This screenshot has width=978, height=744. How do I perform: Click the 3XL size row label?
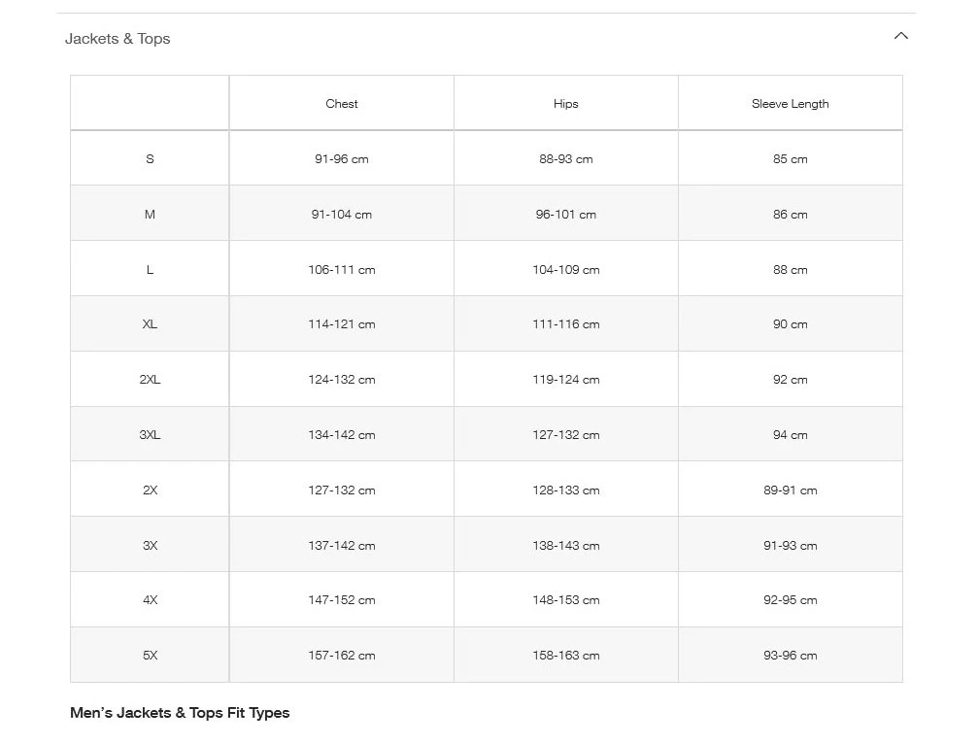point(150,435)
